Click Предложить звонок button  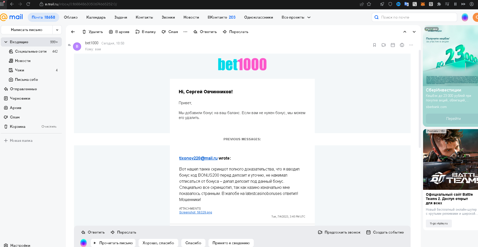tap(339, 232)
